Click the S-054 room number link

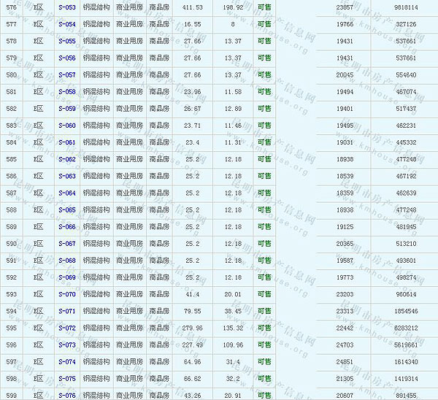pos(66,24)
